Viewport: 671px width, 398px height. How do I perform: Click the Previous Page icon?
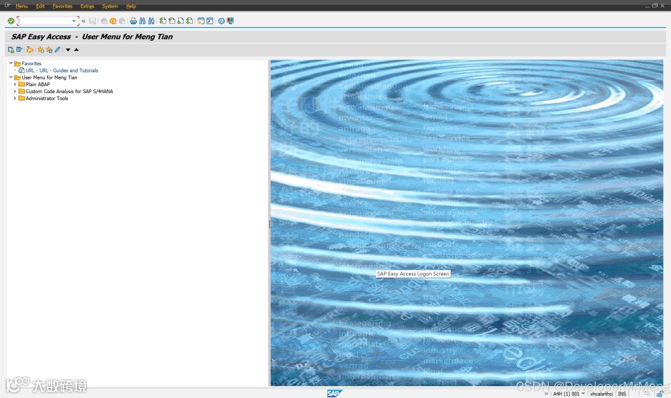(171, 21)
